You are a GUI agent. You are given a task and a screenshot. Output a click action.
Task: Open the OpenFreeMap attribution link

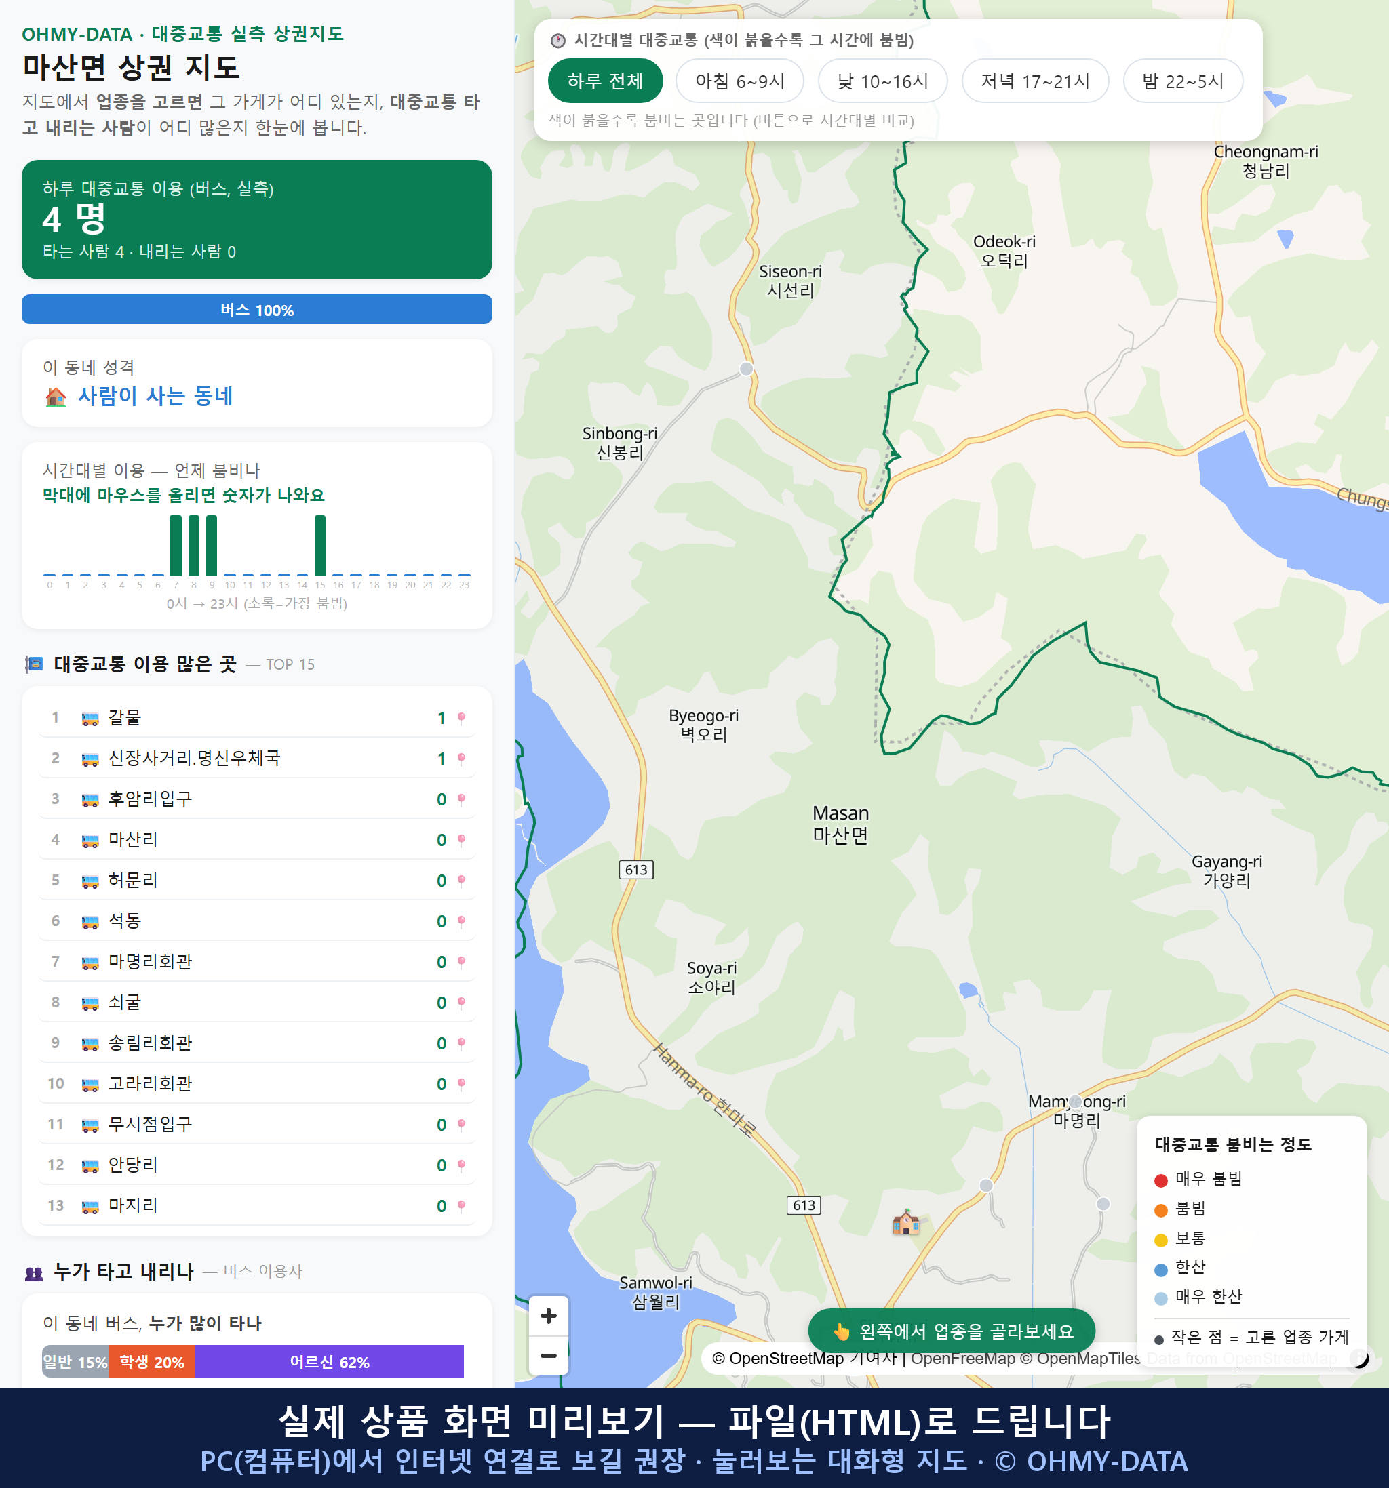click(963, 1358)
